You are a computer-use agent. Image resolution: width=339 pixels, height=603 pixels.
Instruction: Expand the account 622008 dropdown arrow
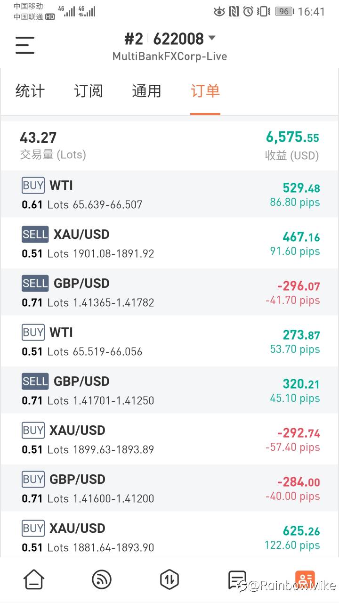tap(211, 38)
